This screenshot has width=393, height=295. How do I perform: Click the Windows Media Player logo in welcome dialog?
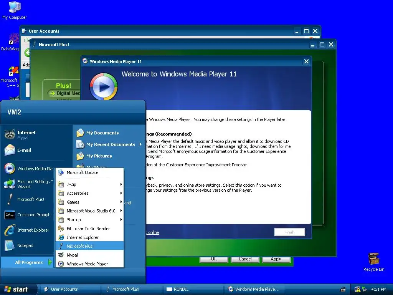pyautogui.click(x=104, y=86)
